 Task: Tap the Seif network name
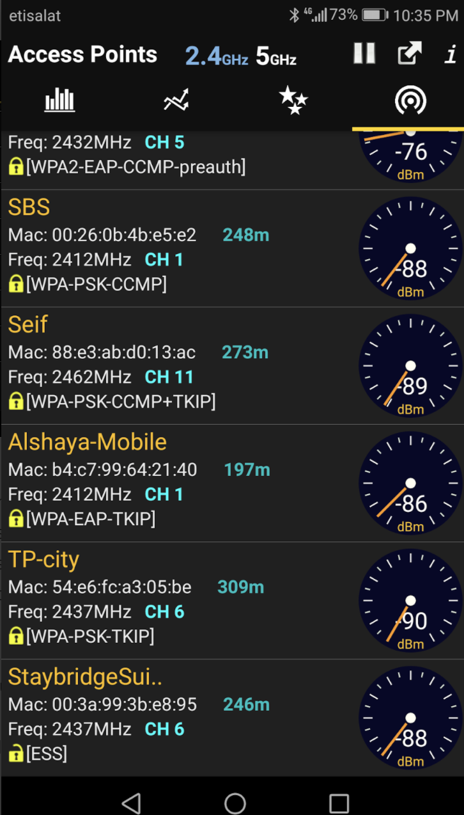click(28, 324)
